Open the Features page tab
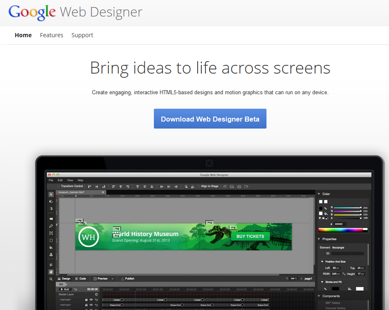Image resolution: width=389 pixels, height=310 pixels. [52, 35]
